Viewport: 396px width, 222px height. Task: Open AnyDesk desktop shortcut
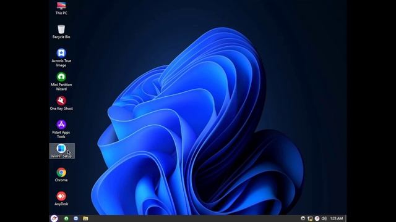(x=61, y=199)
